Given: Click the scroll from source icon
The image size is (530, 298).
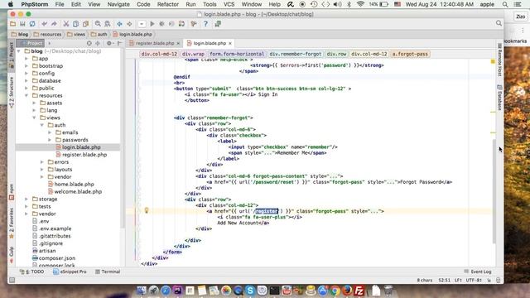Looking at the screenshot, I should click(89, 43).
